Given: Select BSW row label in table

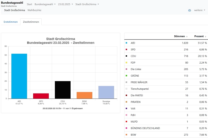Looking at the screenshot, I should (133, 135).
